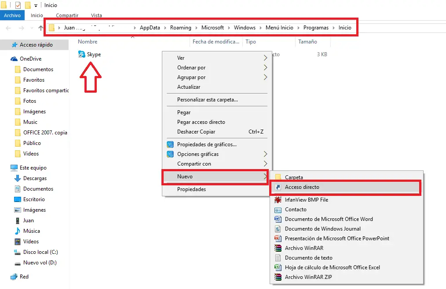Click the Descargas download arrow icon

pyautogui.click(x=17, y=178)
